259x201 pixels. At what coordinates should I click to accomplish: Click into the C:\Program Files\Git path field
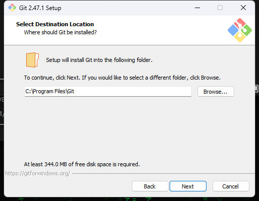click(108, 92)
